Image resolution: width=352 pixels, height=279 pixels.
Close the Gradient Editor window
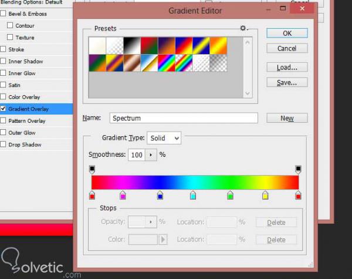pyautogui.click(x=302, y=9)
